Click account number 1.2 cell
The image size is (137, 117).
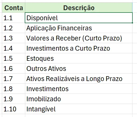tap(13, 28)
